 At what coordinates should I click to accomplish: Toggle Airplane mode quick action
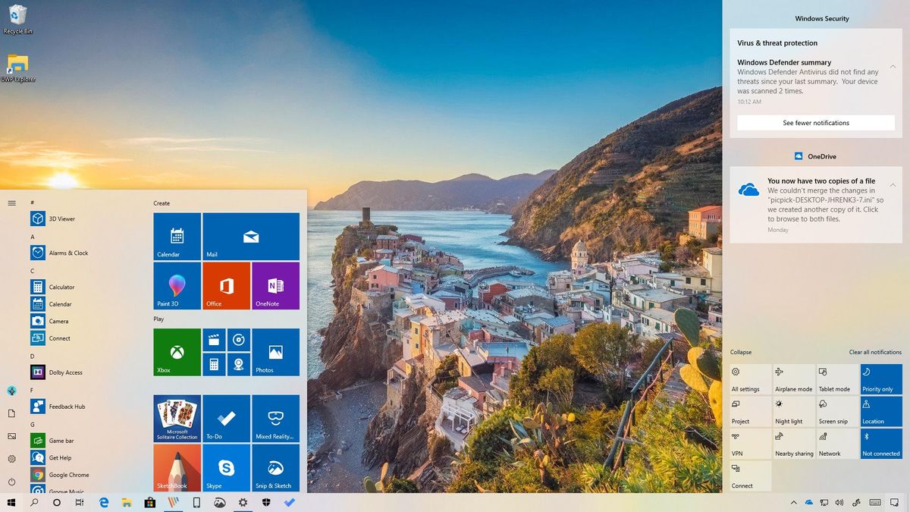point(794,379)
